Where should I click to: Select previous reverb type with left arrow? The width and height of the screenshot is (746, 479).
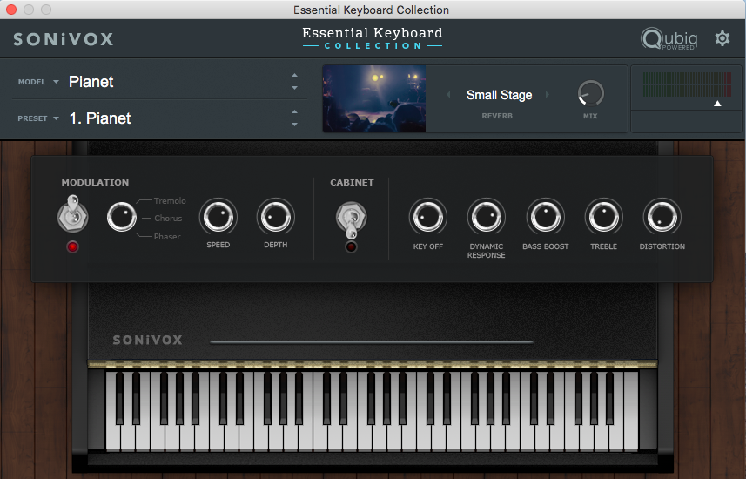point(449,95)
